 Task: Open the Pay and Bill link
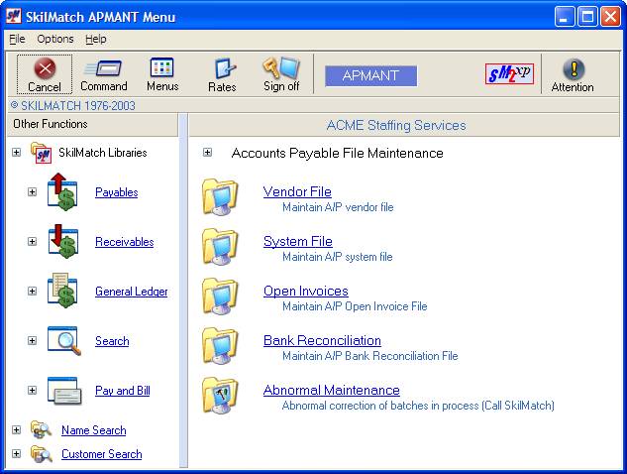(123, 391)
